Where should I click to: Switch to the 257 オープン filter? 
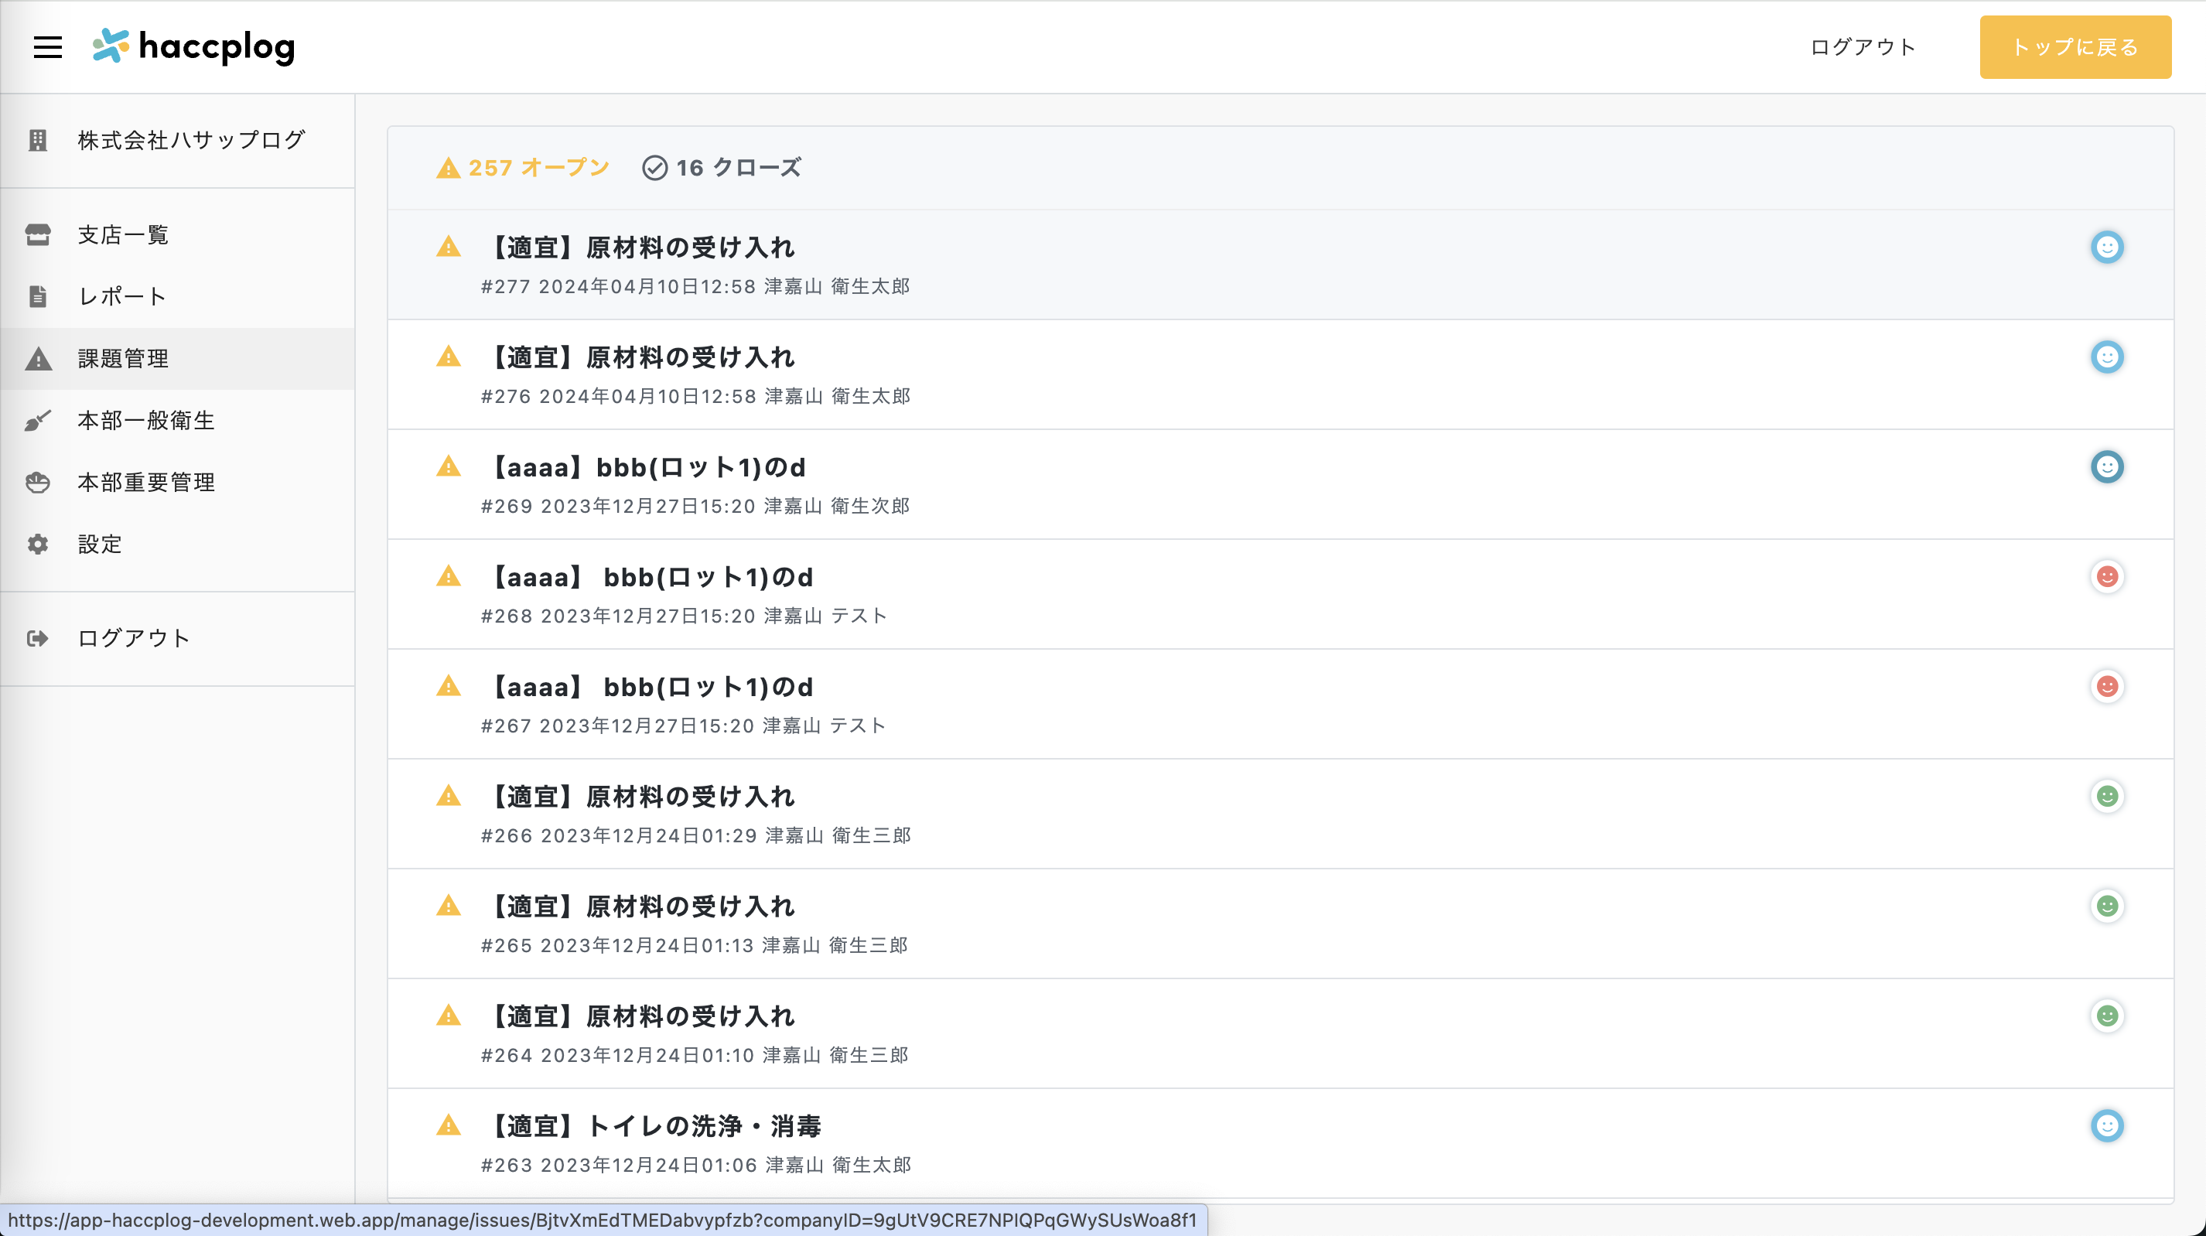(523, 168)
